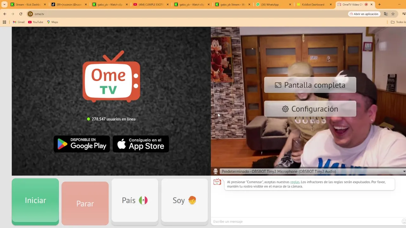Click the App Store download badge
Viewport: 406px width, 228px height.
click(x=141, y=144)
